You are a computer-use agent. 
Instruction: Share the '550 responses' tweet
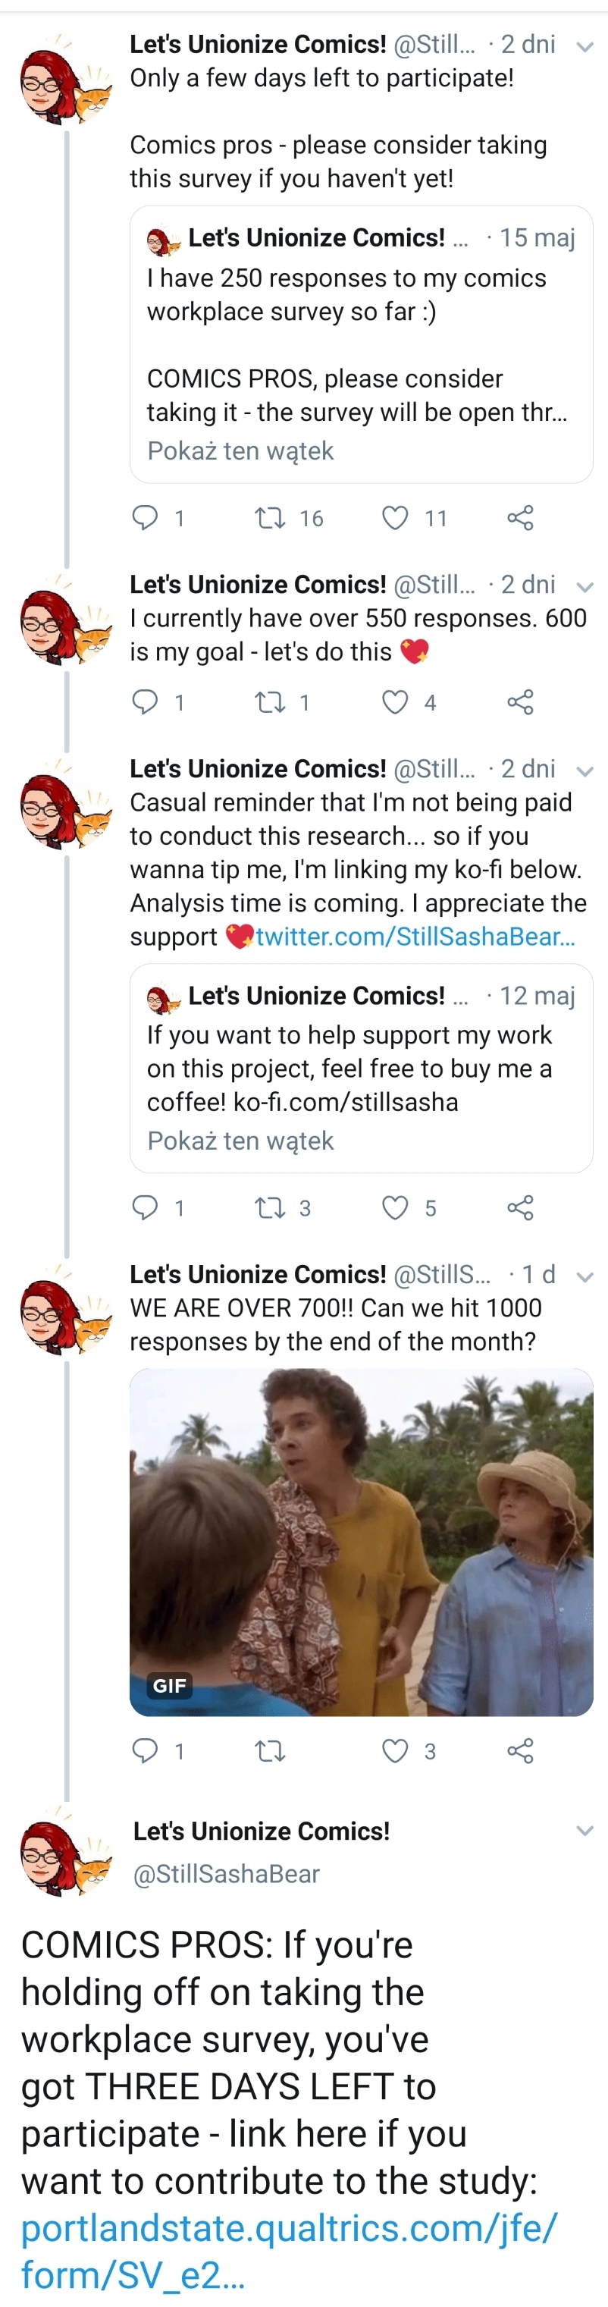click(x=520, y=702)
